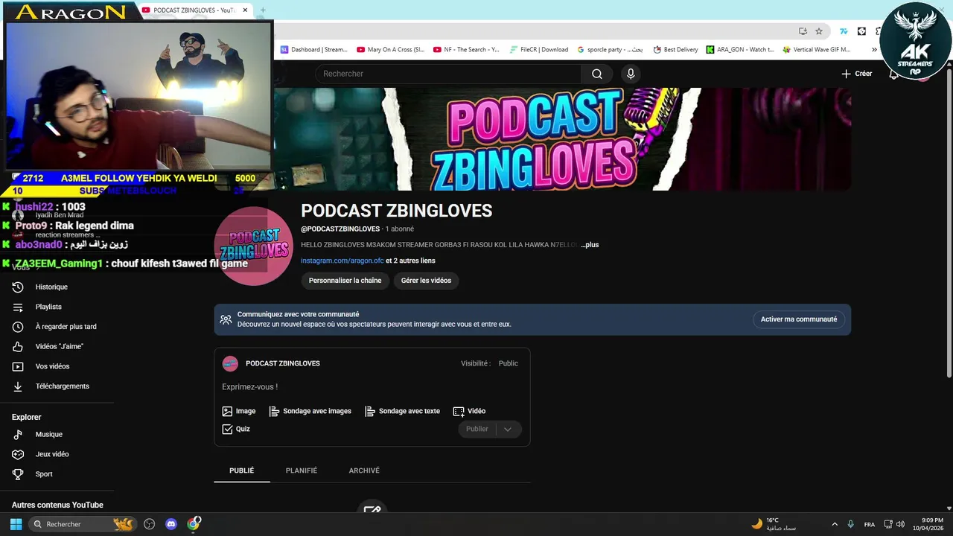Expand channel description with ...plus
953x536 pixels.
(590, 245)
